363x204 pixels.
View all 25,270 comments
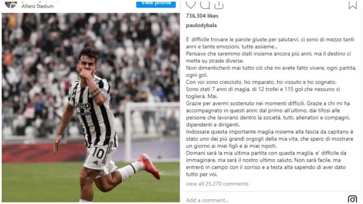tap(217, 184)
